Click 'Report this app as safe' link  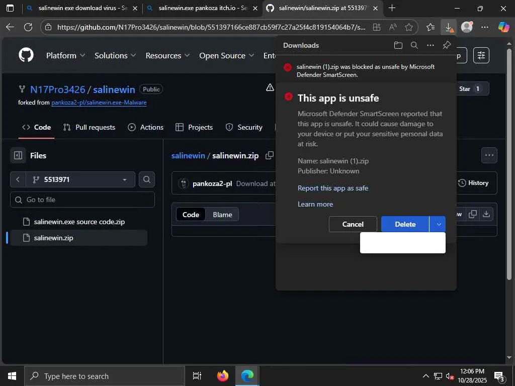pos(333,188)
